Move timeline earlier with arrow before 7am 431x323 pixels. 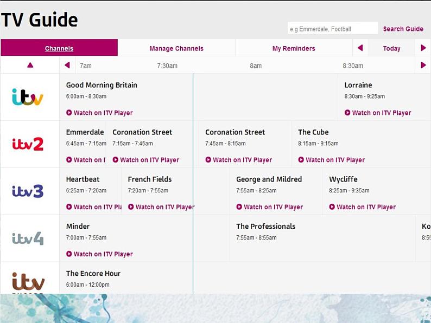pos(67,65)
